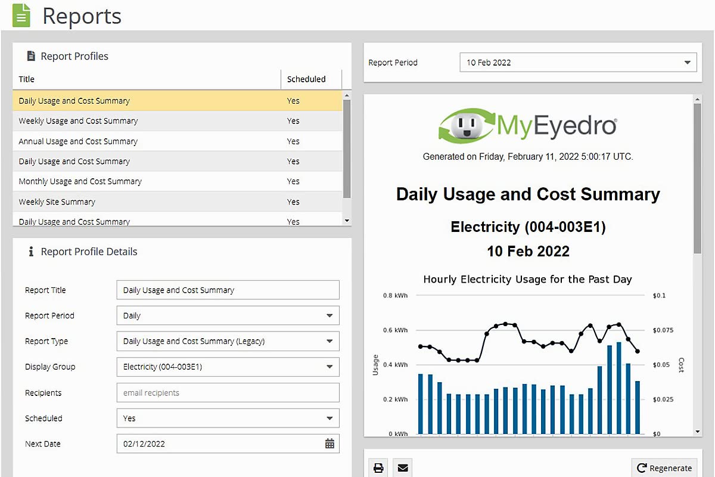The height and width of the screenshot is (477, 715).
Task: Select the highlighted Daily Usage and Cost Summary profile
Action: pyautogui.click(x=178, y=101)
